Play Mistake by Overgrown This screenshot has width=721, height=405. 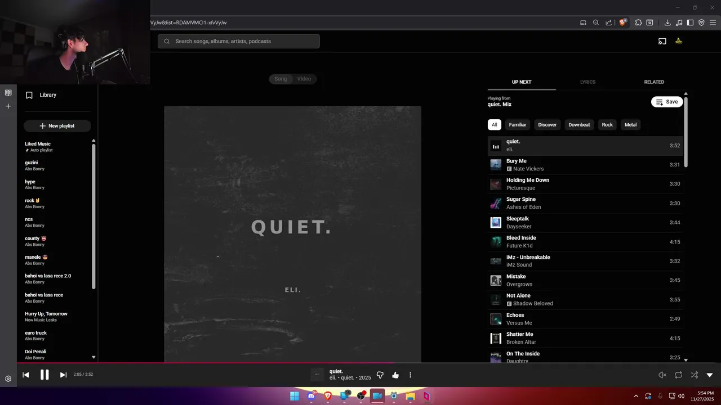(585, 280)
